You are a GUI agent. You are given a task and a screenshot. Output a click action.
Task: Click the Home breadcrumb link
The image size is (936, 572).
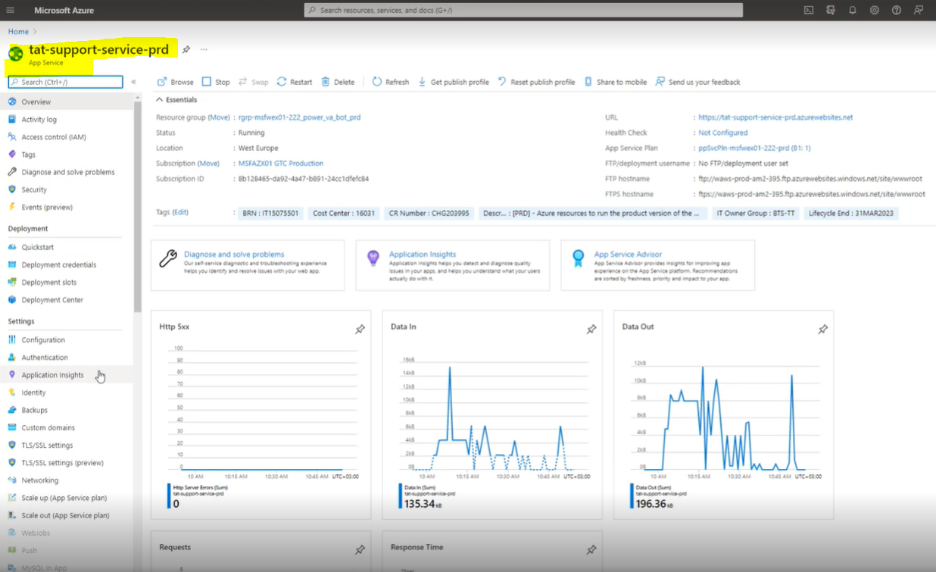[x=18, y=32]
